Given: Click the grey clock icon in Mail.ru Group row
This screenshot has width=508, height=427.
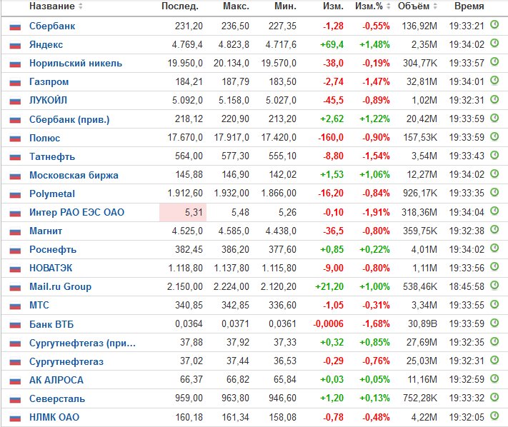Looking at the screenshot, I should click(x=494, y=285).
